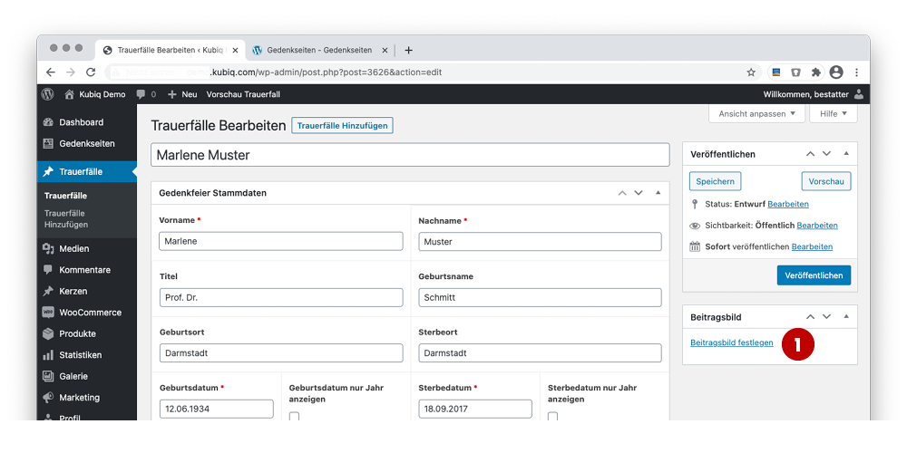Open the browser extensions puzzle icon
Viewport: 907px width, 453px height.
pos(815,72)
